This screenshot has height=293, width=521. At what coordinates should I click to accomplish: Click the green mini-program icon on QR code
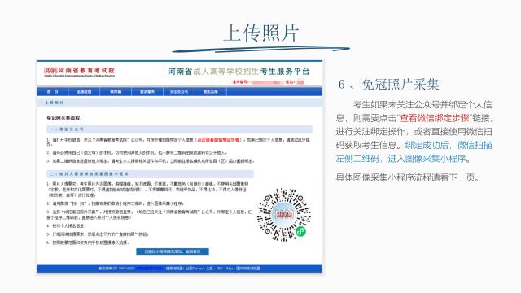(x=301, y=231)
